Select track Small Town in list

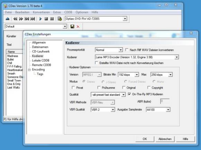(x=14, y=80)
